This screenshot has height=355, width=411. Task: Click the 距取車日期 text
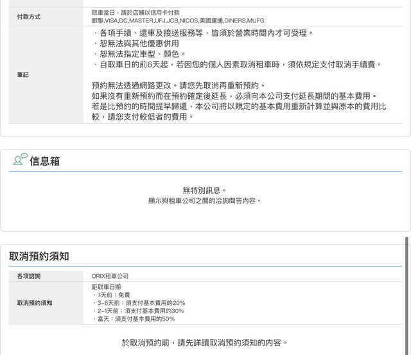pos(106,287)
